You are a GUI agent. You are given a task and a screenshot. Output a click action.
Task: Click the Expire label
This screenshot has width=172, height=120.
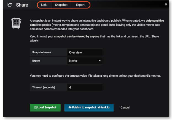[36, 60]
